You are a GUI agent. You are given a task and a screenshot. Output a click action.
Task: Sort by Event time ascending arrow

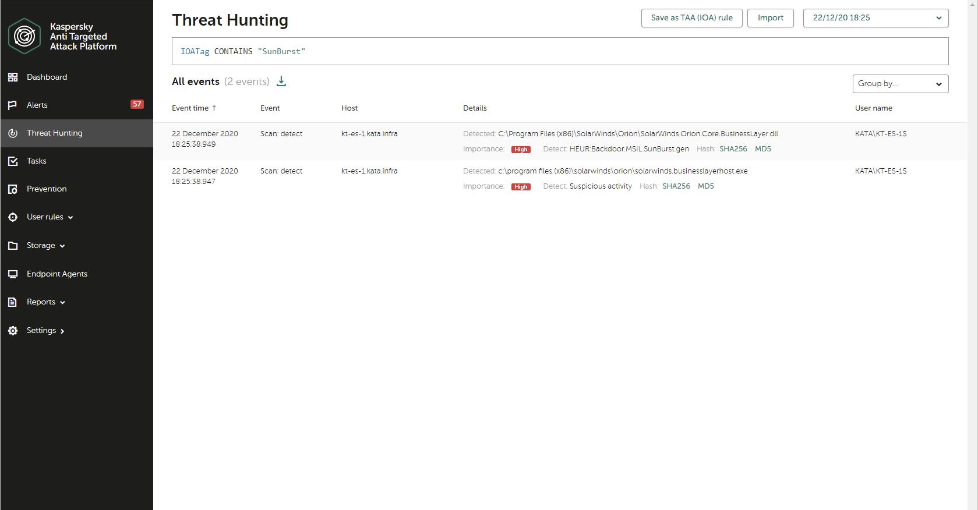214,108
